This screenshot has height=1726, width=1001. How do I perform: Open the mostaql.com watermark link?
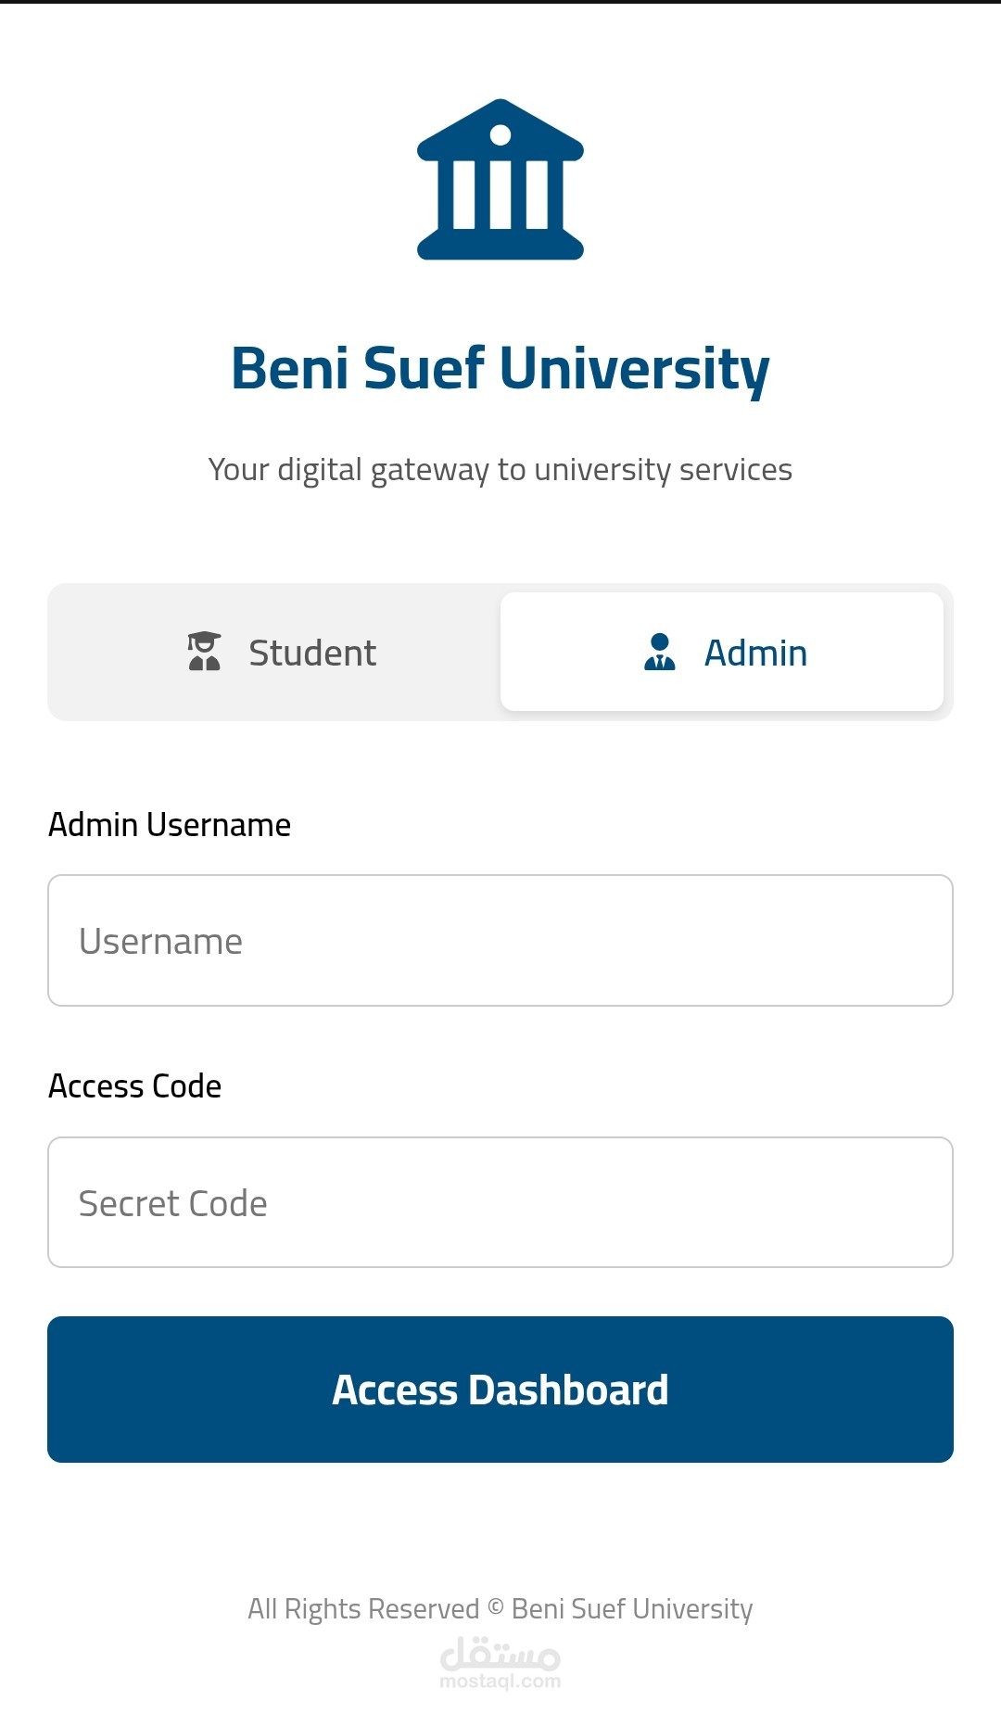[x=500, y=1682]
